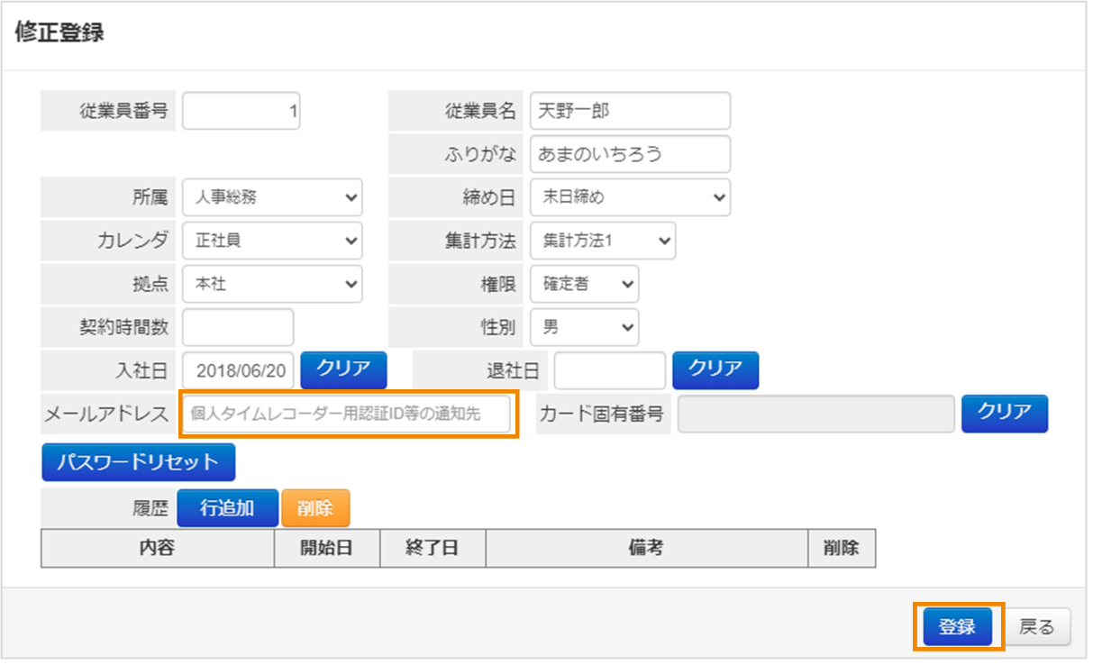This screenshot has width=1093, height=665.
Task: Click the 削除 delete button
Action: click(315, 506)
